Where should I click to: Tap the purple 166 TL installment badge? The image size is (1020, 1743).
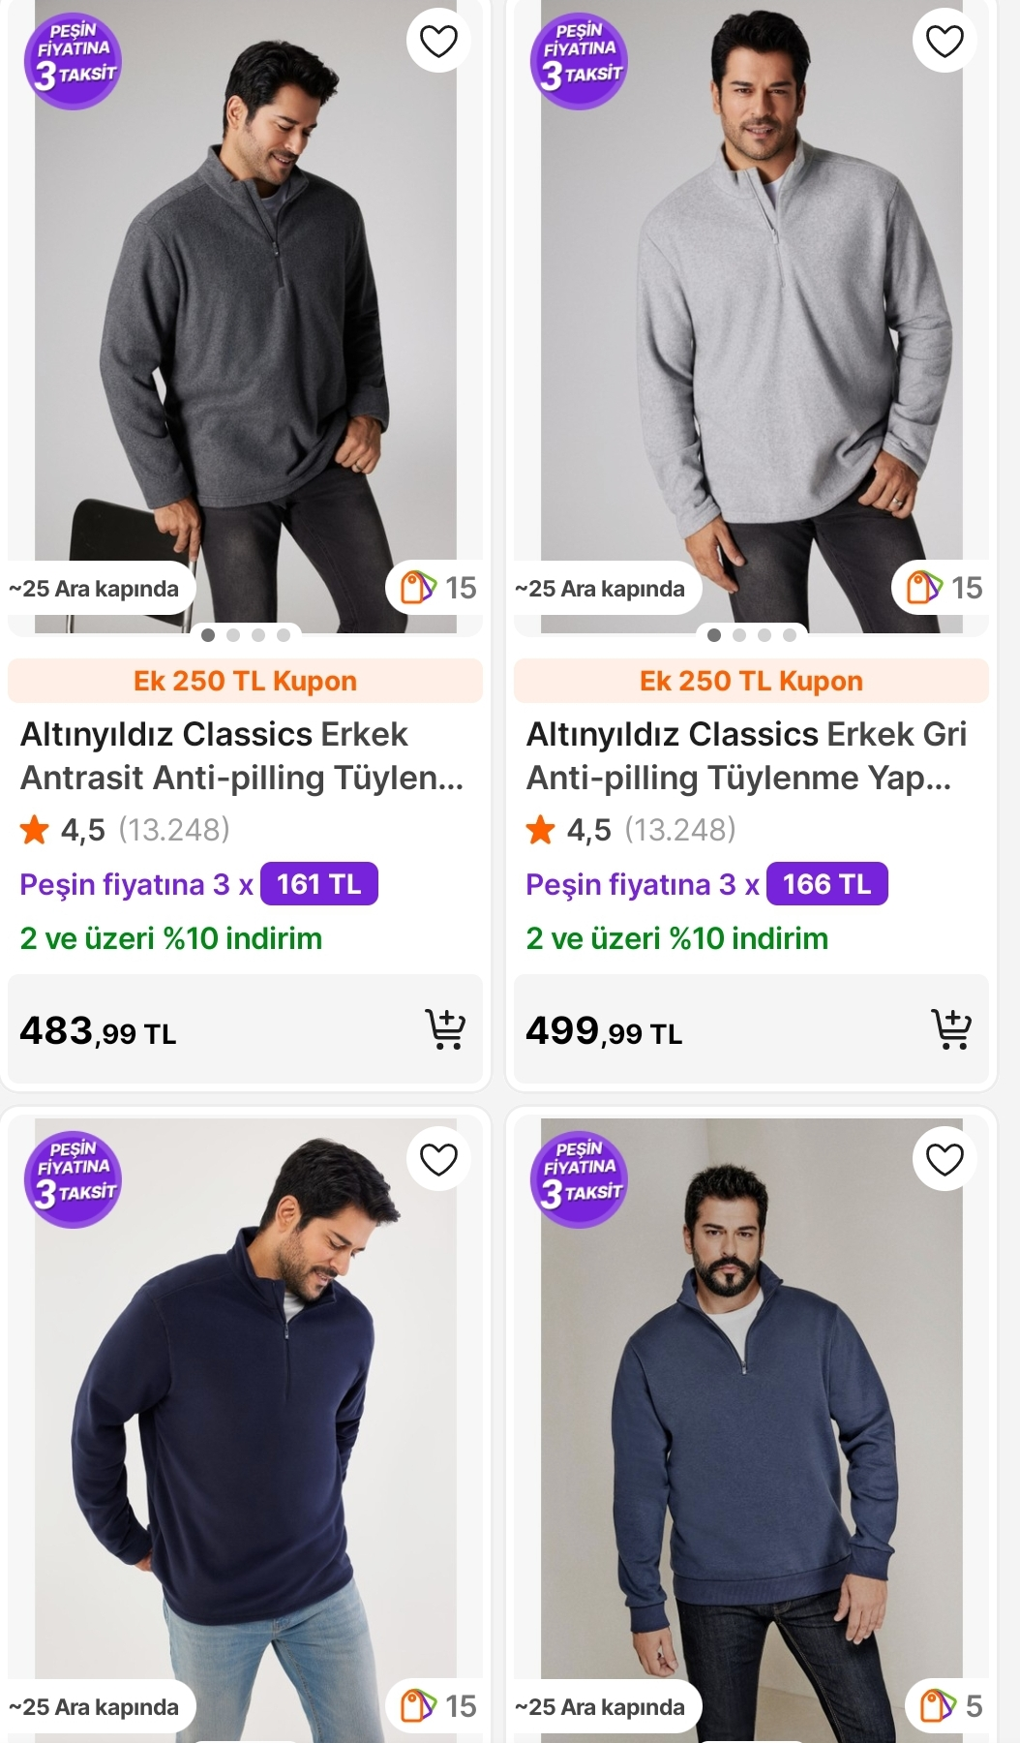[825, 883]
